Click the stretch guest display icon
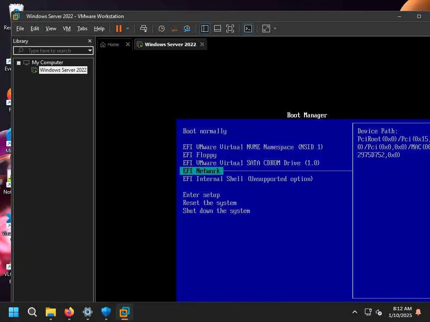The width and height of the screenshot is (430, 322). click(x=266, y=29)
